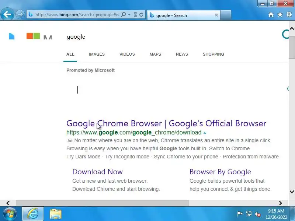Click the vertical scrollbar up arrow
The width and height of the screenshot is (295, 221).
pos(292,29)
